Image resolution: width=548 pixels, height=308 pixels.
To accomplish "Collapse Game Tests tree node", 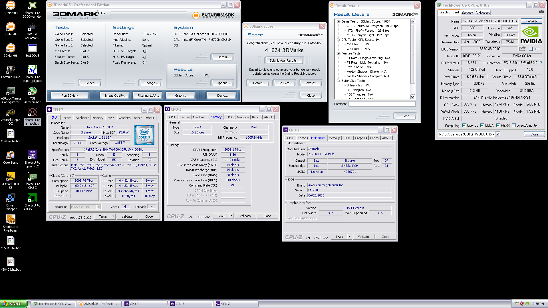I will (x=338, y=21).
